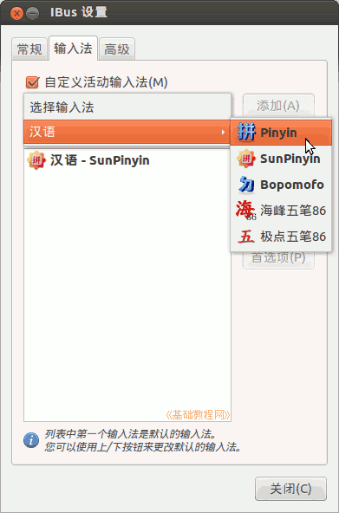Open the 选择输入法 dropdown

tap(127, 107)
